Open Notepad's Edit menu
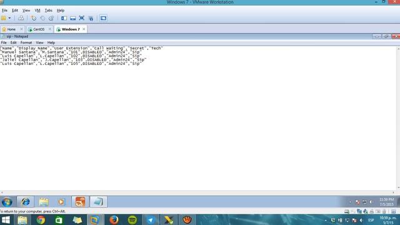This screenshot has height=225, width=400. tap(14, 42)
